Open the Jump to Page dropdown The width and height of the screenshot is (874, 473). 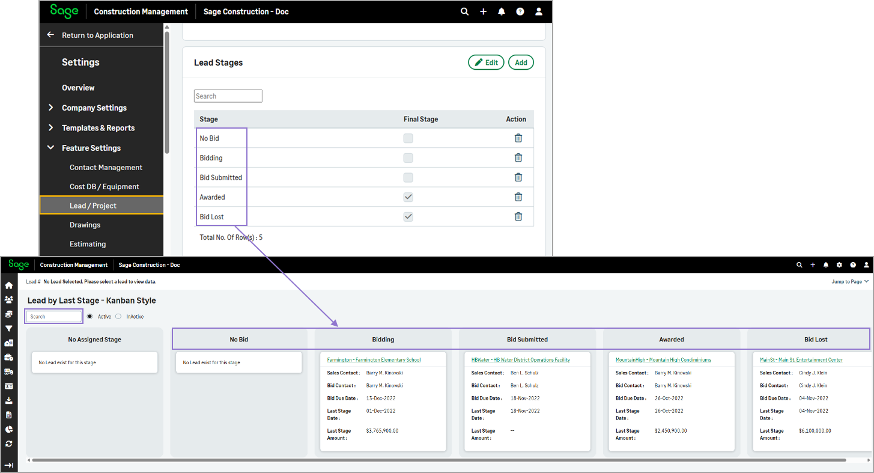point(850,281)
